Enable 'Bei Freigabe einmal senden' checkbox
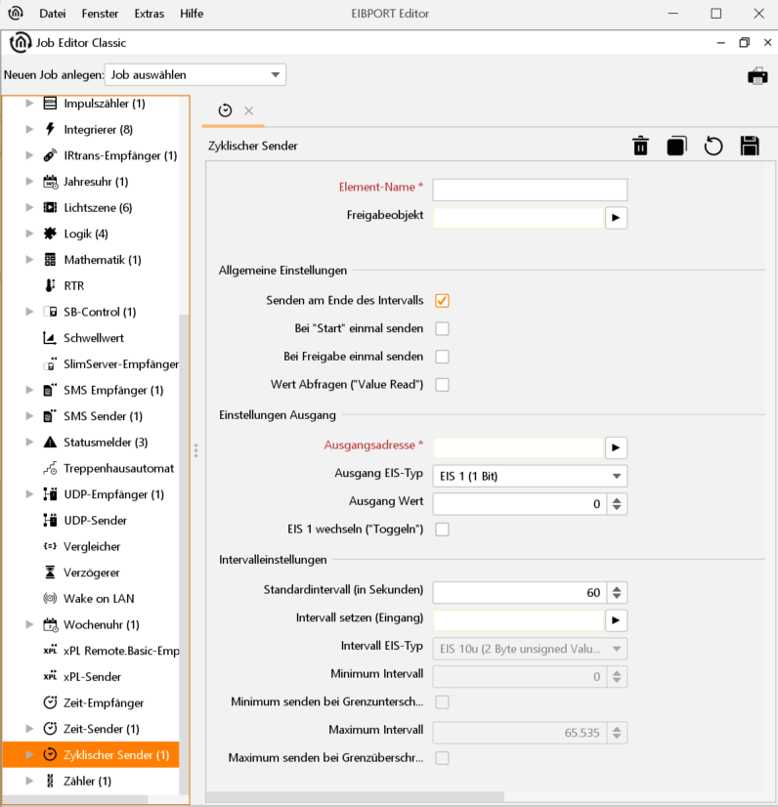 [x=443, y=357]
